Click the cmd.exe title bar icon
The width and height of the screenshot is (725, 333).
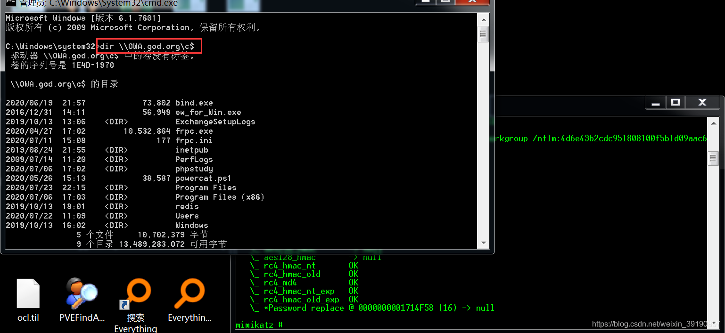11,3
